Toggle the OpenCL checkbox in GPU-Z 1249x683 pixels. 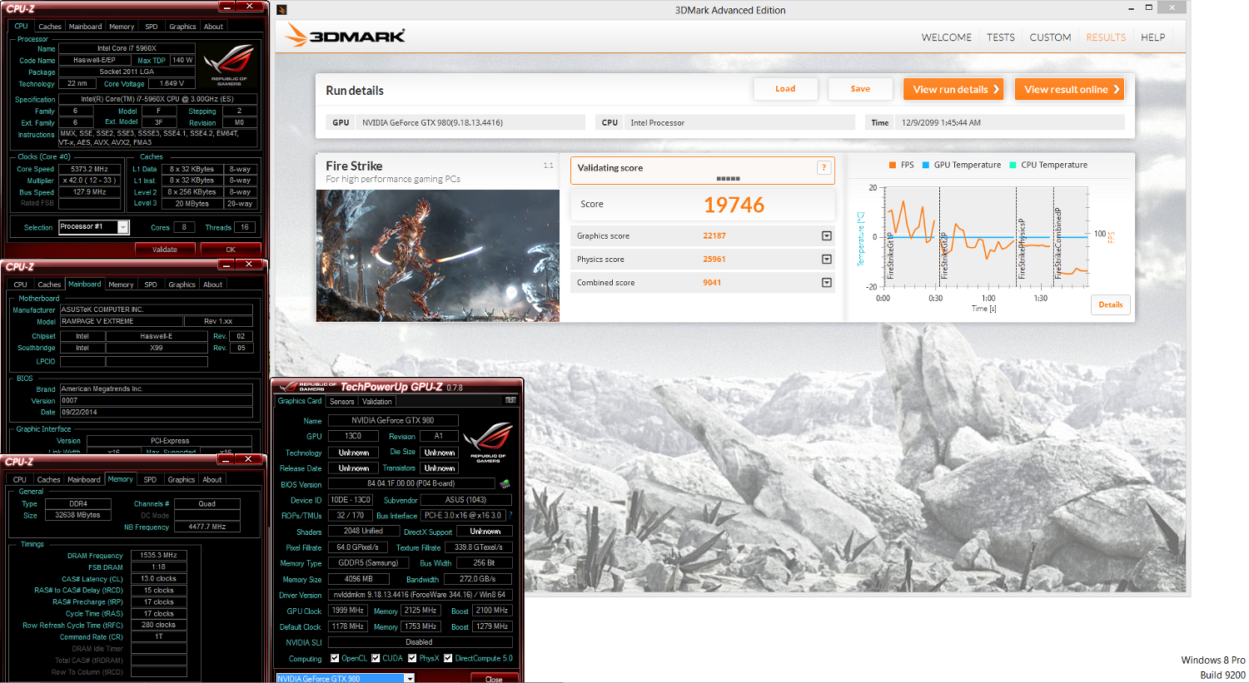click(x=335, y=658)
